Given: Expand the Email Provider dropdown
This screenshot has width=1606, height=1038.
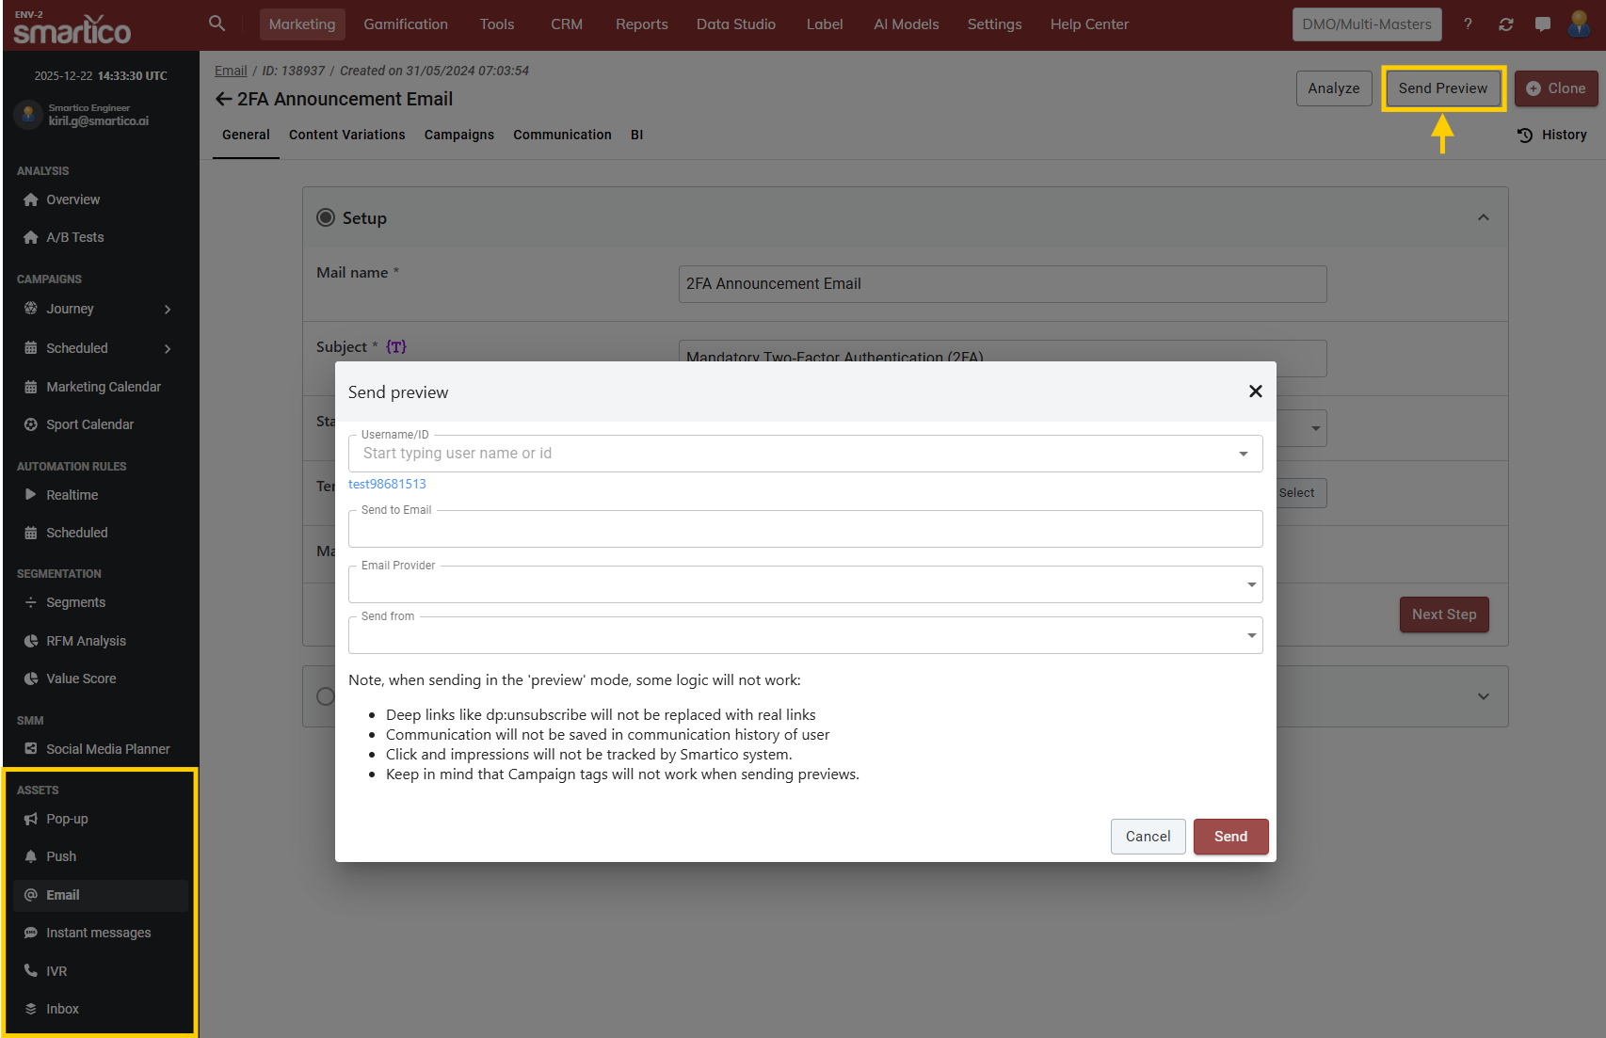Looking at the screenshot, I should 1251,584.
